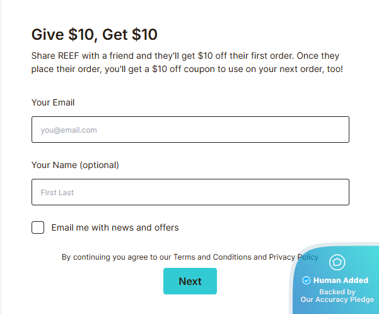Click the 'Backed by' text in the badge
Screen dimensions: 379x314
click(337, 292)
